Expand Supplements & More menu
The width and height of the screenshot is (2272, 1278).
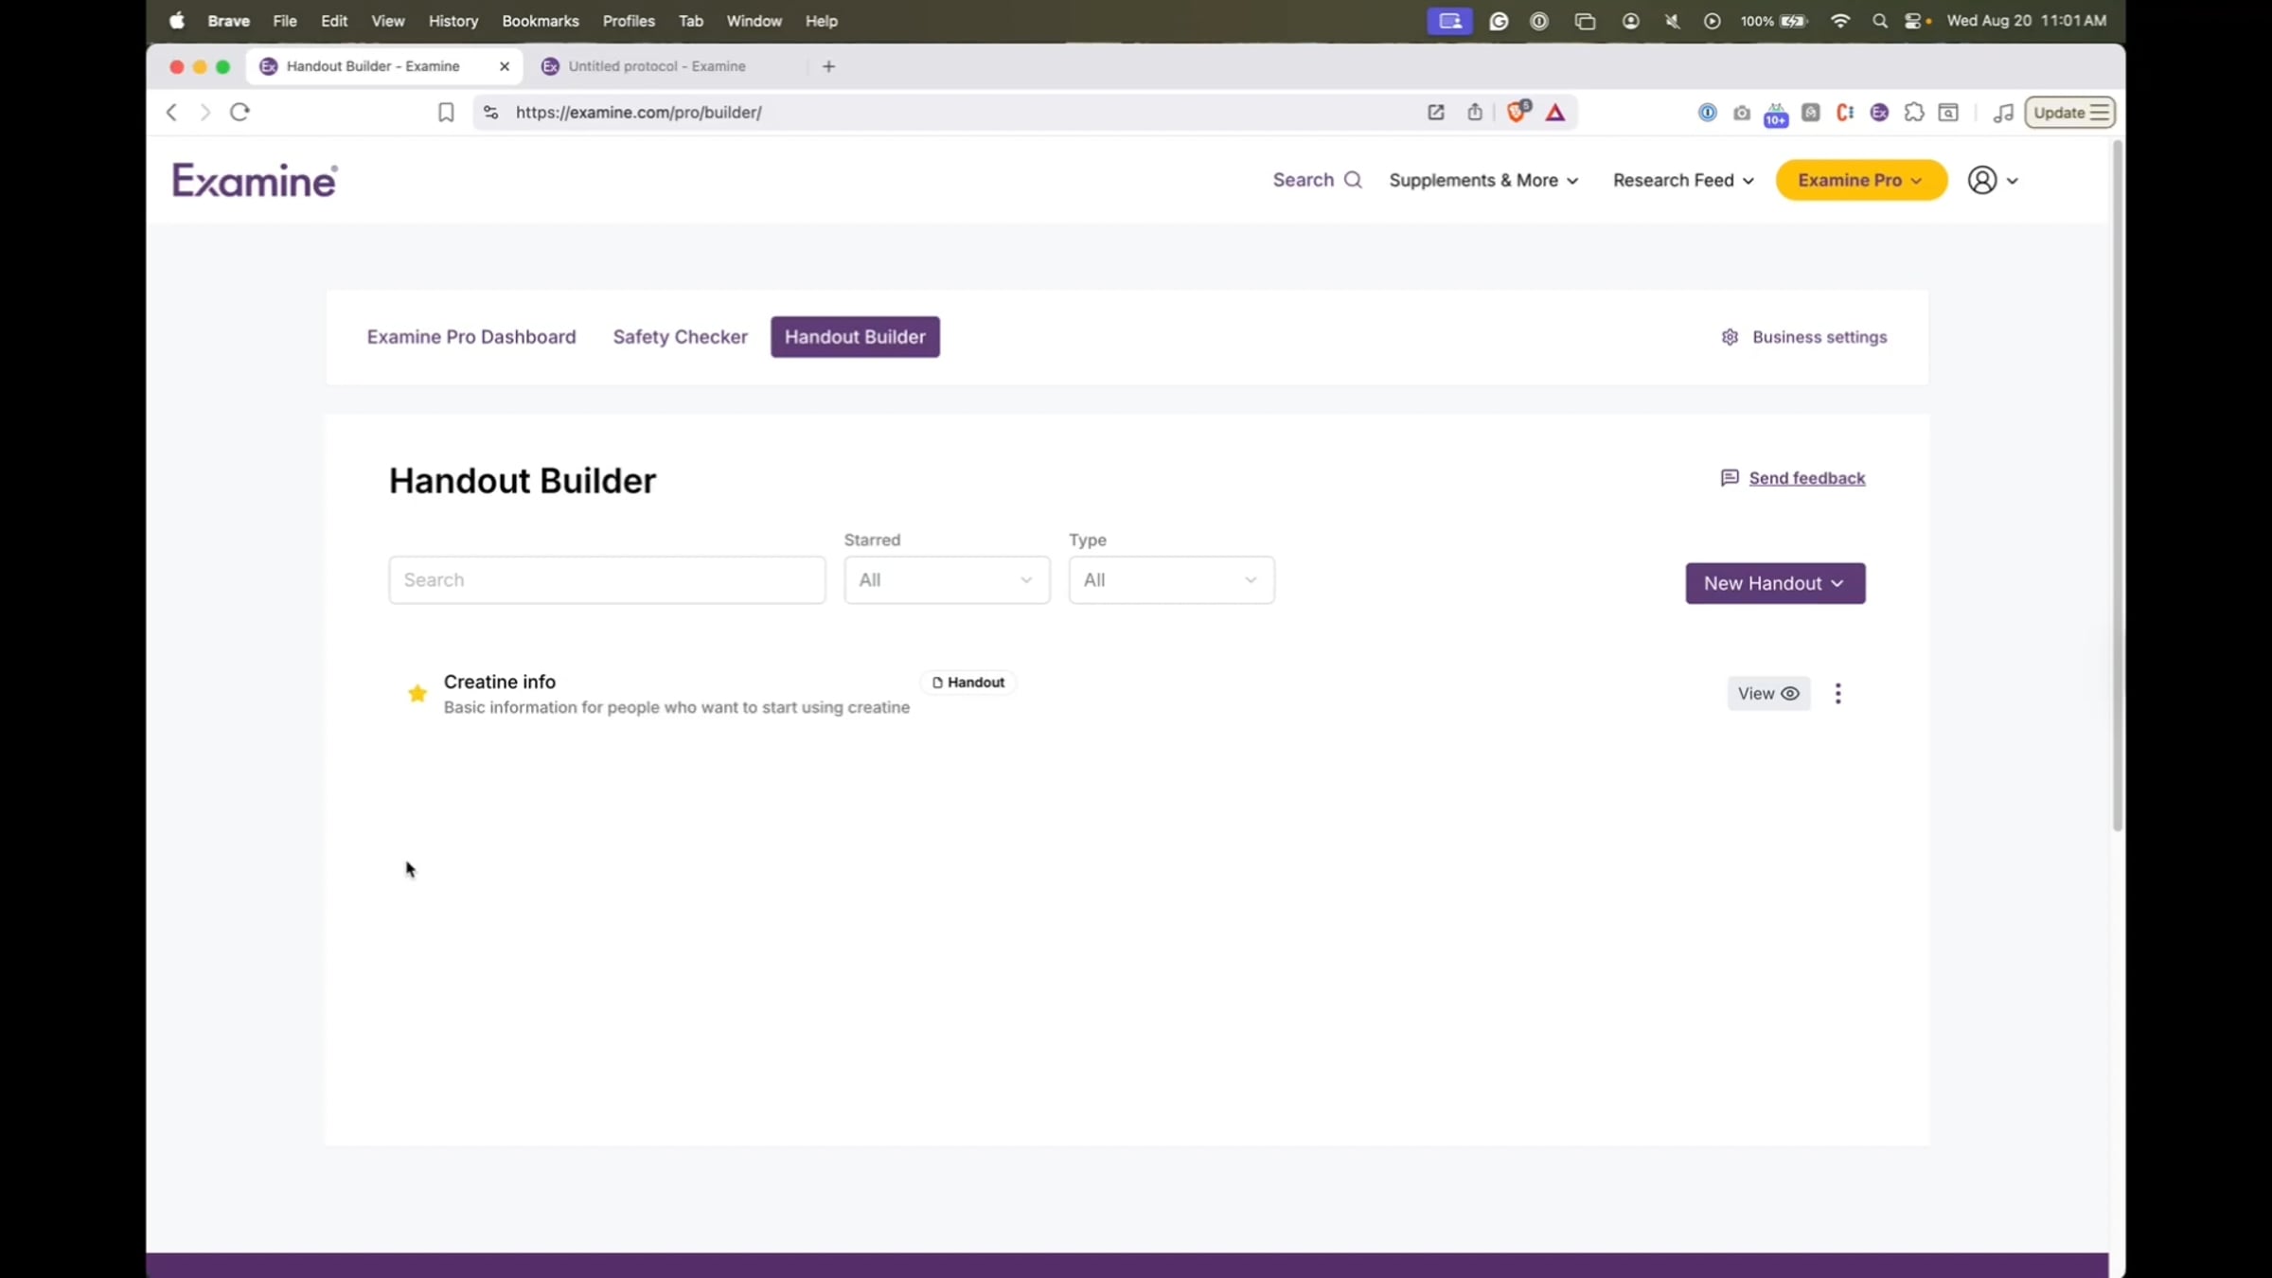(1482, 180)
